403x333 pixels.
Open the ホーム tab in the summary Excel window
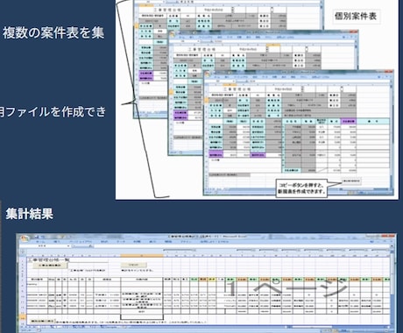pyautogui.click(x=40, y=242)
